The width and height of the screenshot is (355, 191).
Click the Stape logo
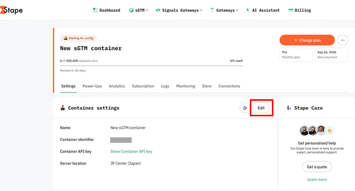coord(12,10)
